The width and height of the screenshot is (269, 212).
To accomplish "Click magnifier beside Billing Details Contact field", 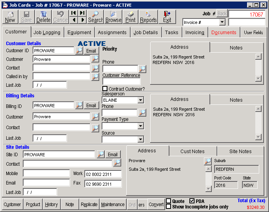I will coord(95,128).
